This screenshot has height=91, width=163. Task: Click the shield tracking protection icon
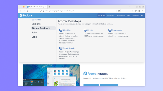pos(41,11)
